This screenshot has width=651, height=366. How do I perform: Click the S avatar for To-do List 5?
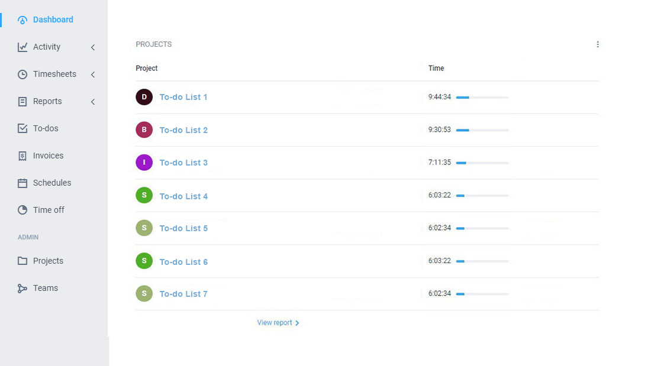pyautogui.click(x=144, y=228)
